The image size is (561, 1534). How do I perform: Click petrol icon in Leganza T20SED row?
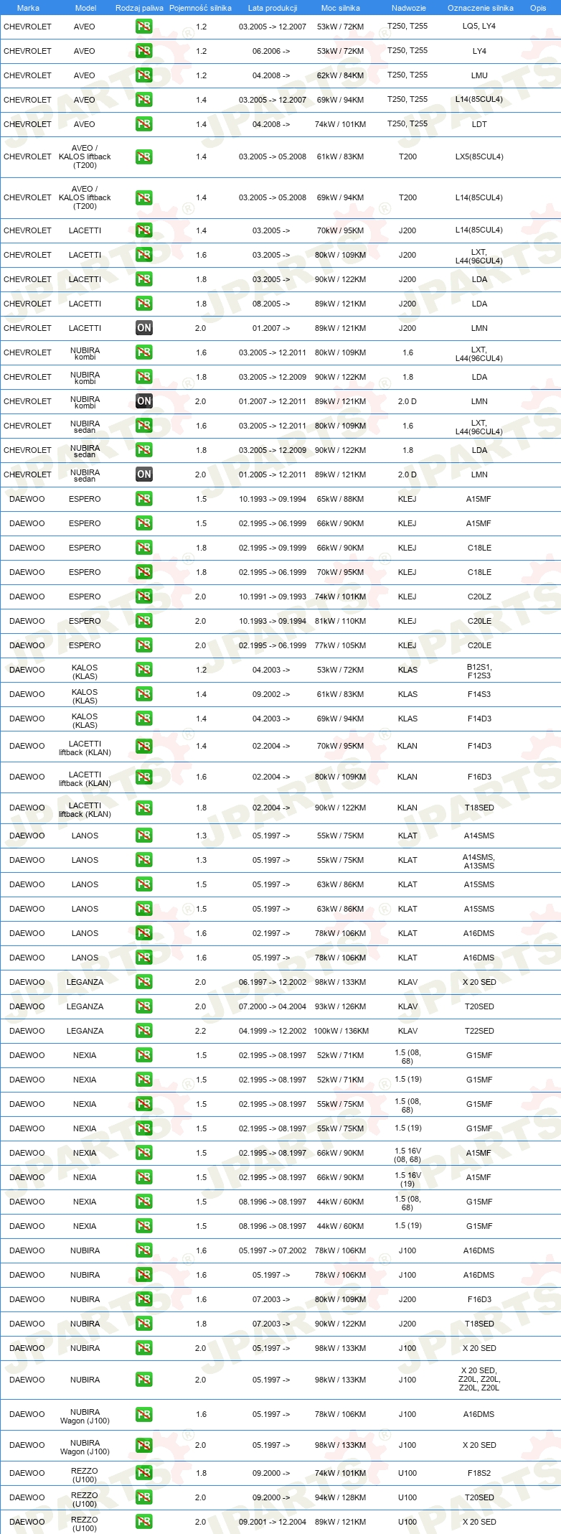(x=144, y=1006)
